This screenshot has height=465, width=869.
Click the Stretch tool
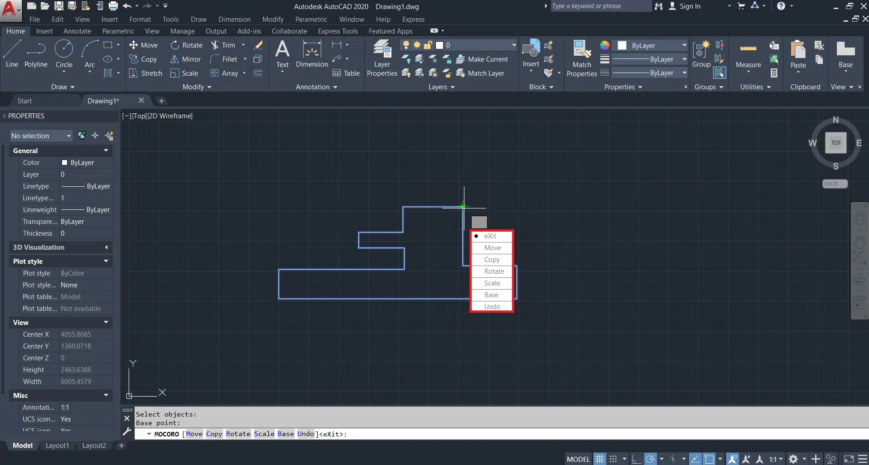point(145,73)
